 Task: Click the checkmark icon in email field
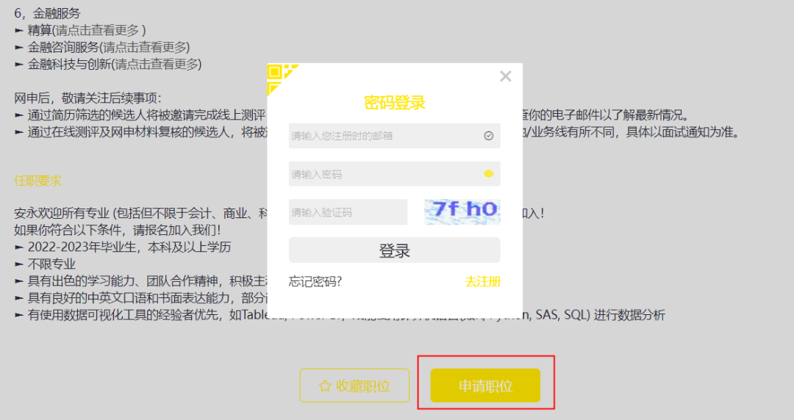(x=489, y=136)
